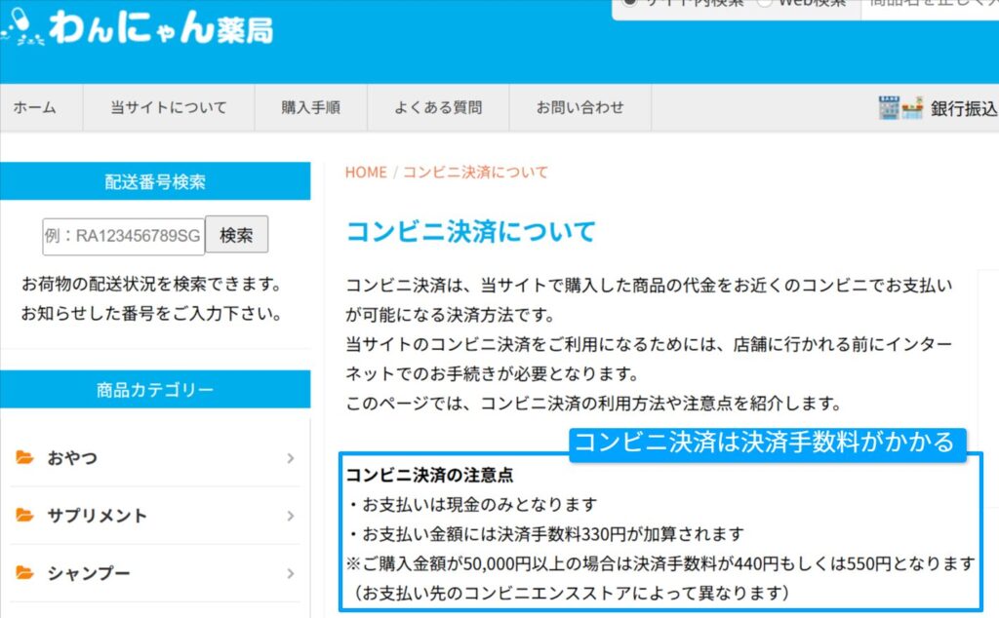Click the 銀行振込 link text
The width and height of the screenshot is (999, 618).
point(964,109)
